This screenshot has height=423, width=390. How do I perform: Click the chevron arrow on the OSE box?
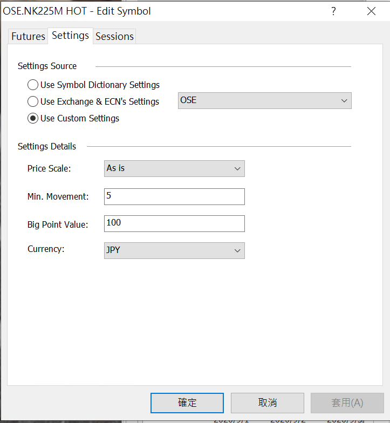point(344,101)
